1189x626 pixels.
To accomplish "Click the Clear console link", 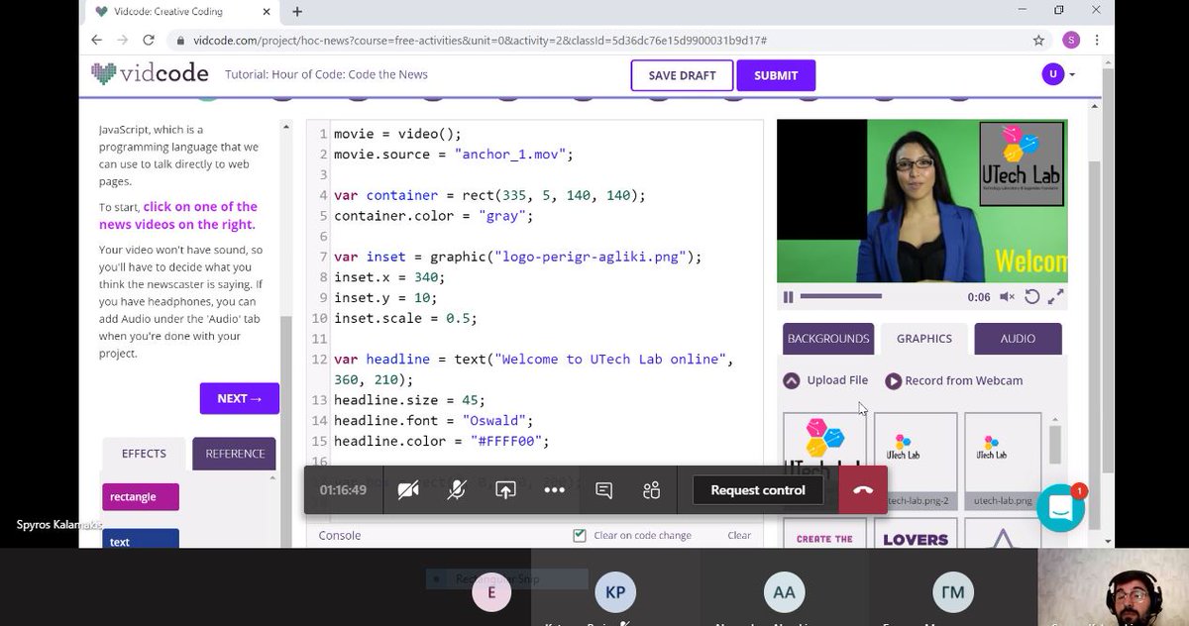I will (x=739, y=535).
